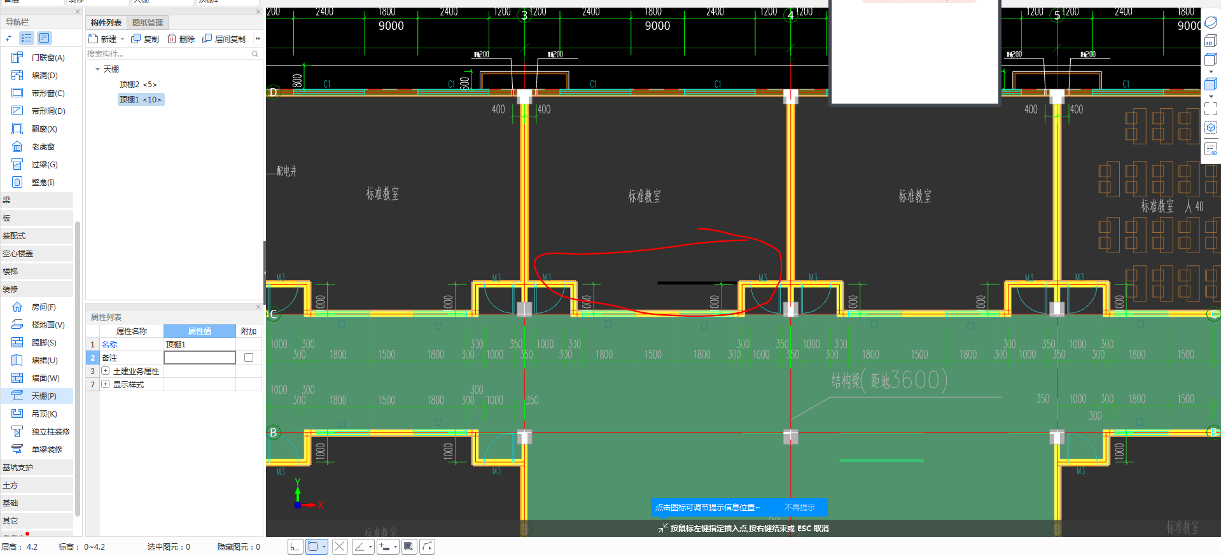Toggle the cross intersection snap icon

[340, 546]
